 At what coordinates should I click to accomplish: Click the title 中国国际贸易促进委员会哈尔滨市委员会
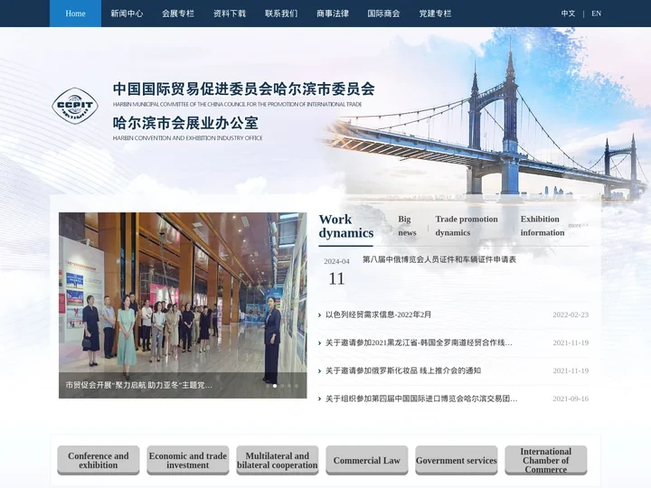coord(244,89)
